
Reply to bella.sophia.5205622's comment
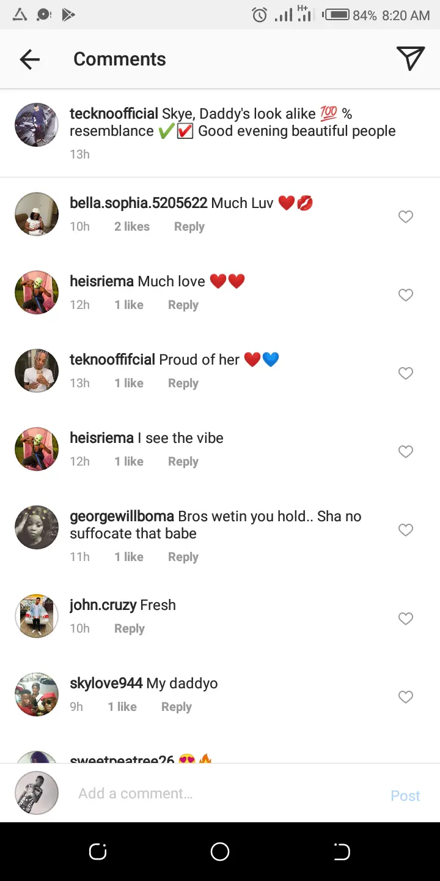189,226
